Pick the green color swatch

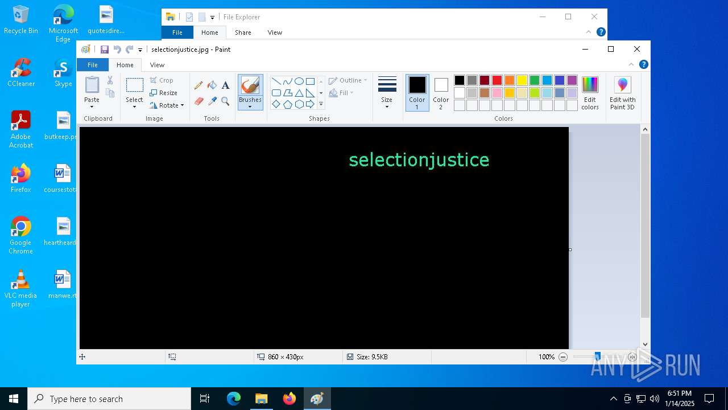pos(535,80)
